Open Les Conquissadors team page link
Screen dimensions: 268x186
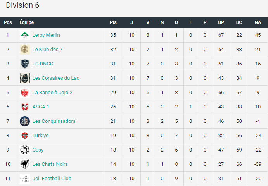54,121
